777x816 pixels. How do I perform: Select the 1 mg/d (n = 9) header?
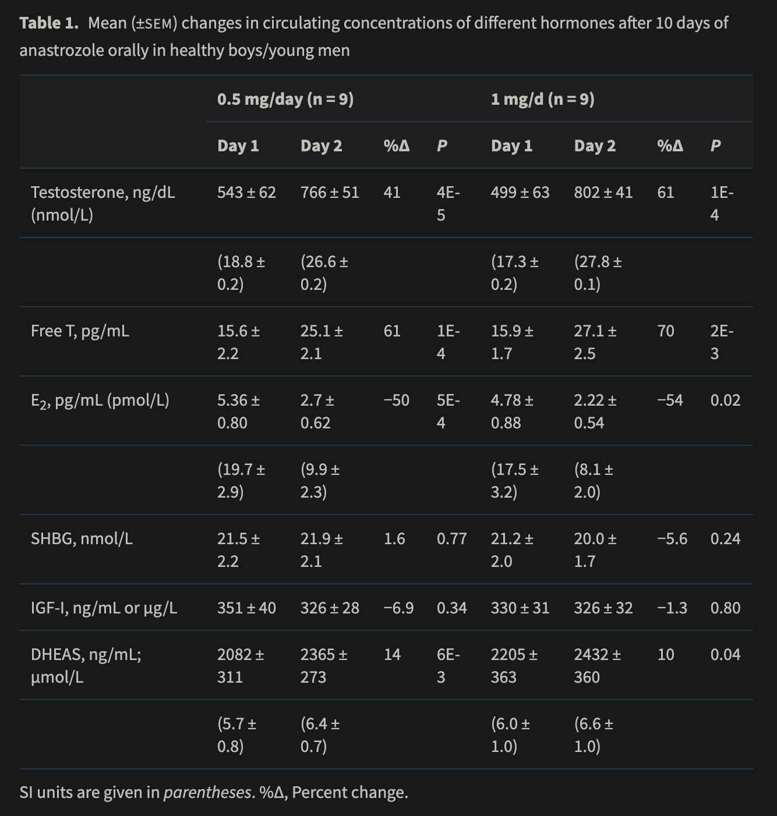(543, 99)
